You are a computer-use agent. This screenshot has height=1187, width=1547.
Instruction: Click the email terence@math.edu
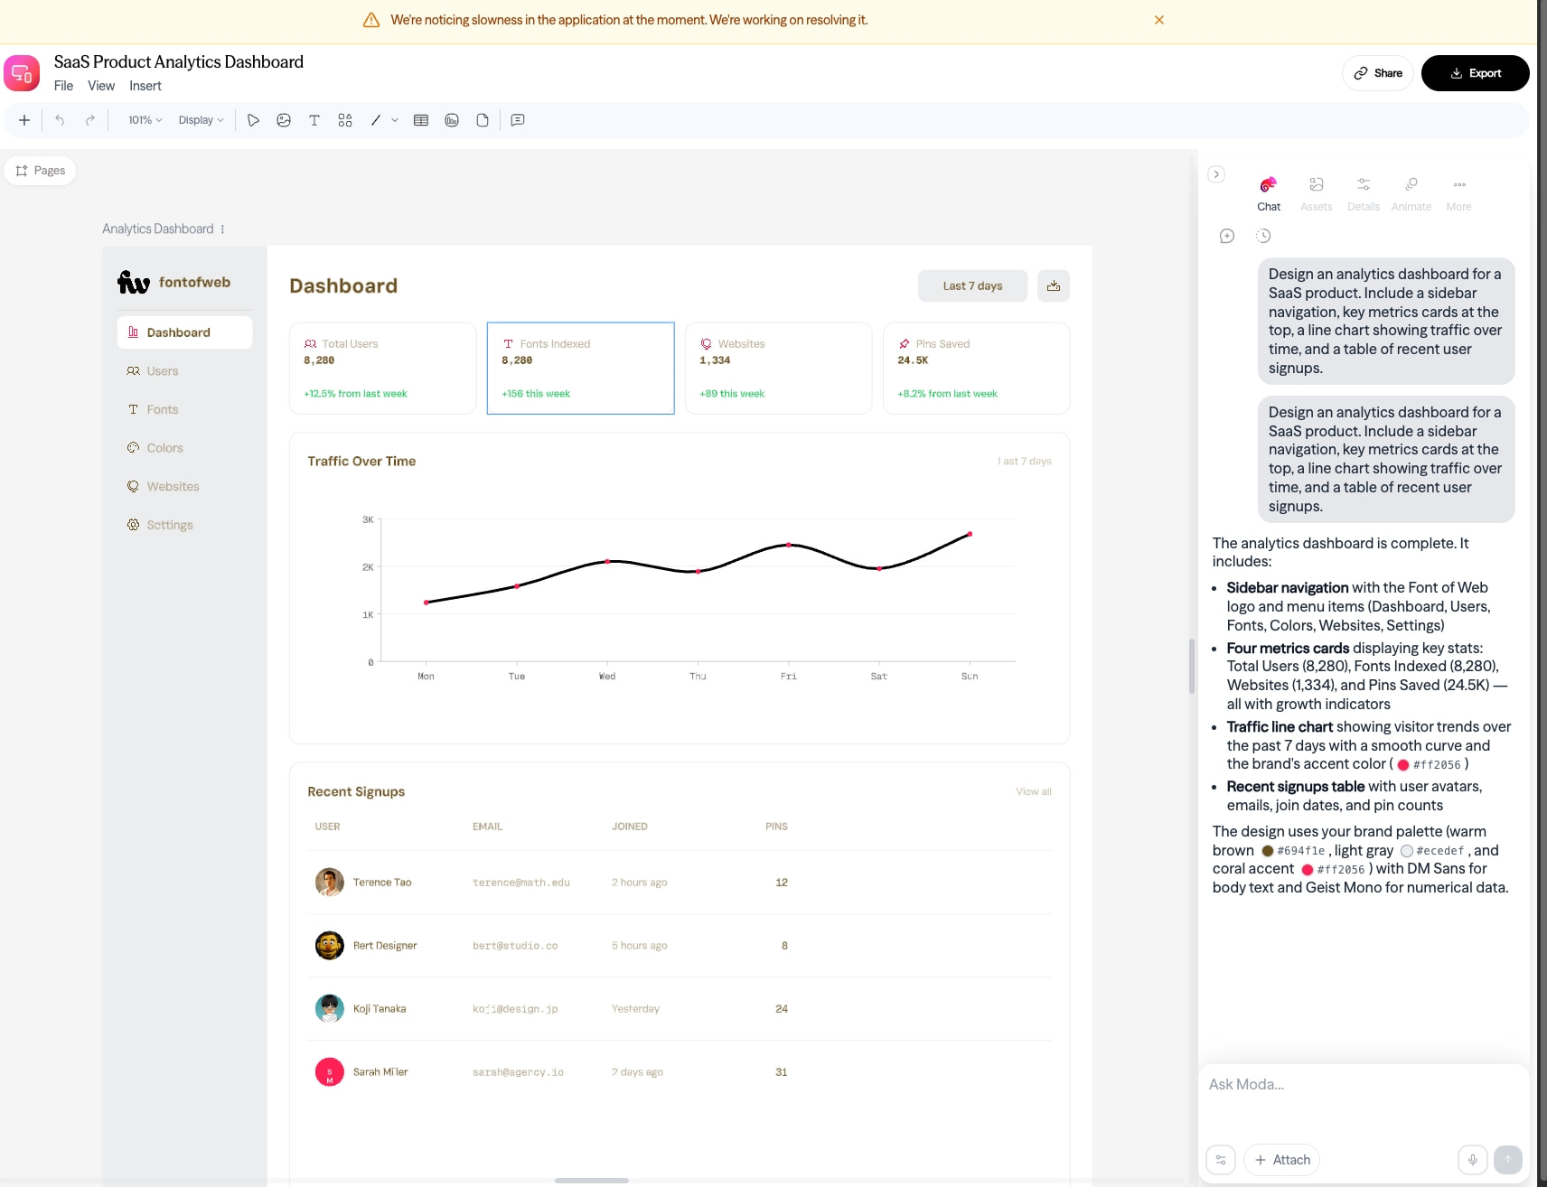tap(521, 883)
